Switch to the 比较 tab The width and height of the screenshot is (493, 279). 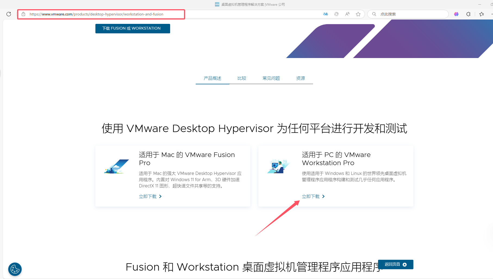click(x=242, y=78)
